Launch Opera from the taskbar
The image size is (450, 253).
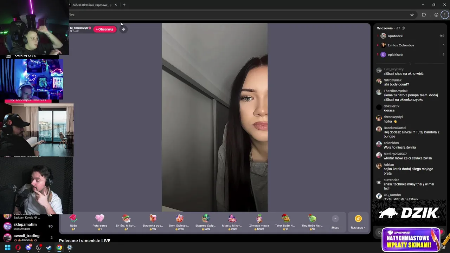18,247
